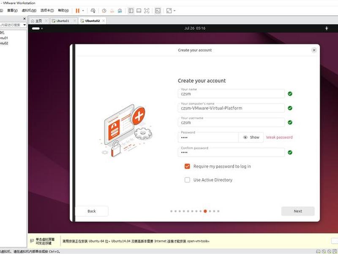
Task: Close the Create your account installer window
Action: point(314,50)
